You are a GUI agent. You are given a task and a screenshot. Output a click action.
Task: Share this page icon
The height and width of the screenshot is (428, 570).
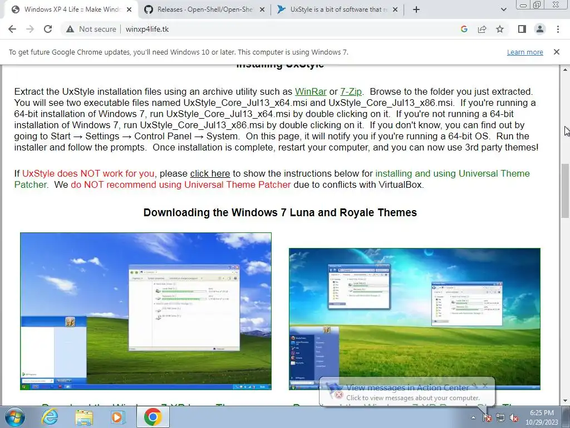click(482, 29)
